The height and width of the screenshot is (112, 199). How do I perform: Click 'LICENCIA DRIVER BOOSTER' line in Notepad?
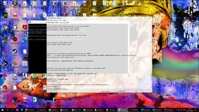click(x=72, y=74)
